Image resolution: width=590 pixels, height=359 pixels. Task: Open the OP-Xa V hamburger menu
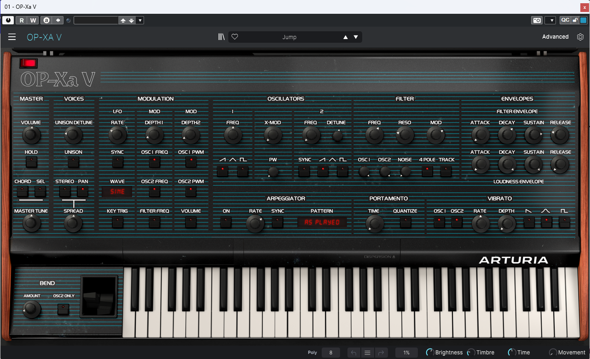(x=12, y=37)
